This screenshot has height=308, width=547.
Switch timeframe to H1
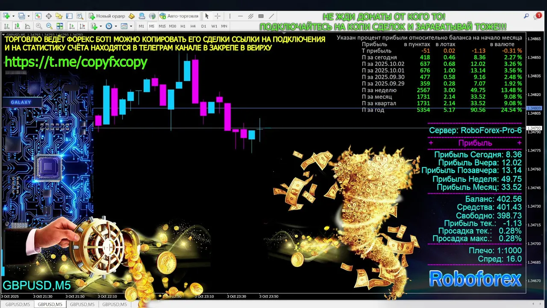[183, 26]
